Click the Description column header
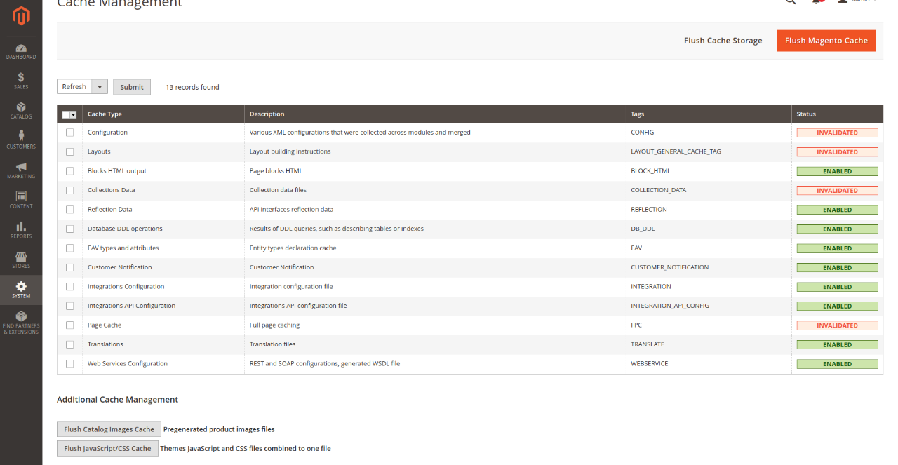Screen dimensions: 898x465 [x=435, y=114]
